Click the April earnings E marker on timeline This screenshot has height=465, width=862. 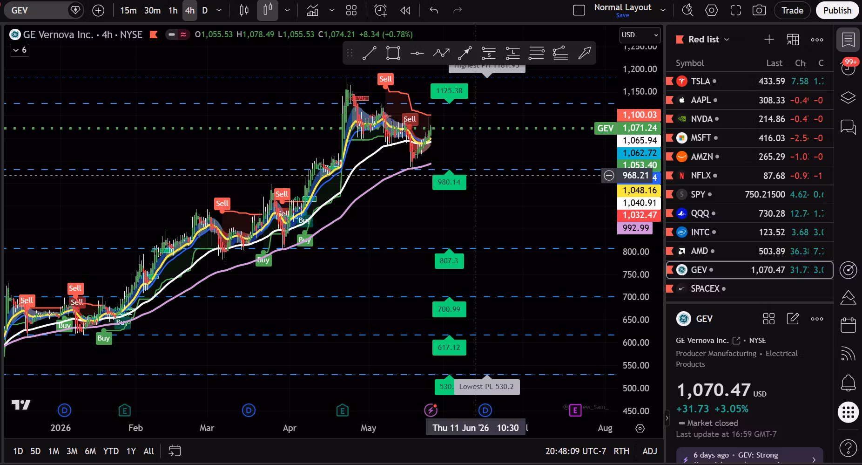point(342,410)
